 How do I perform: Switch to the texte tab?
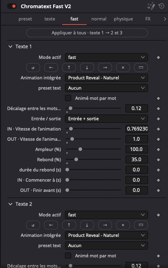[50, 19]
